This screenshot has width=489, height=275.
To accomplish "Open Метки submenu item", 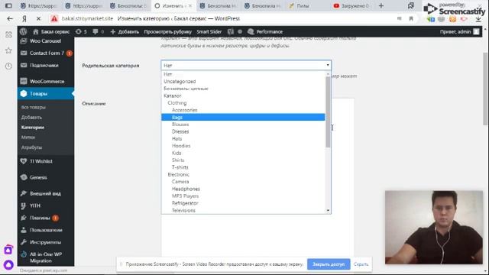I will coord(28,137).
